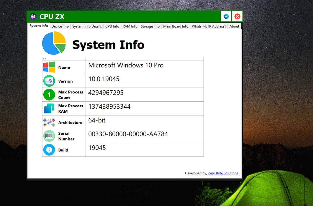Open the System Info Details tab

pos(87,26)
